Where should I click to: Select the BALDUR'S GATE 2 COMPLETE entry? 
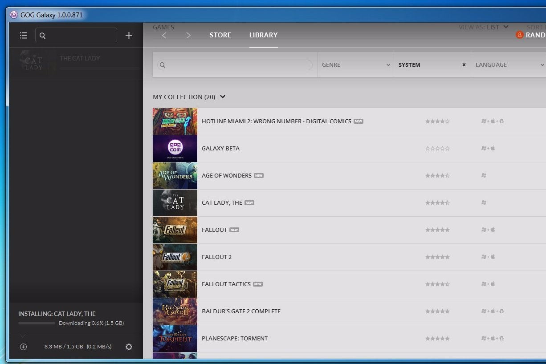pyautogui.click(x=241, y=311)
